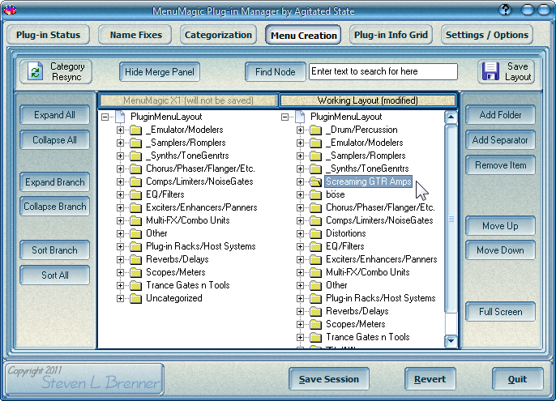Image resolution: width=556 pixels, height=401 pixels.
Task: Expand the Distortions folder node
Action: (x=300, y=233)
